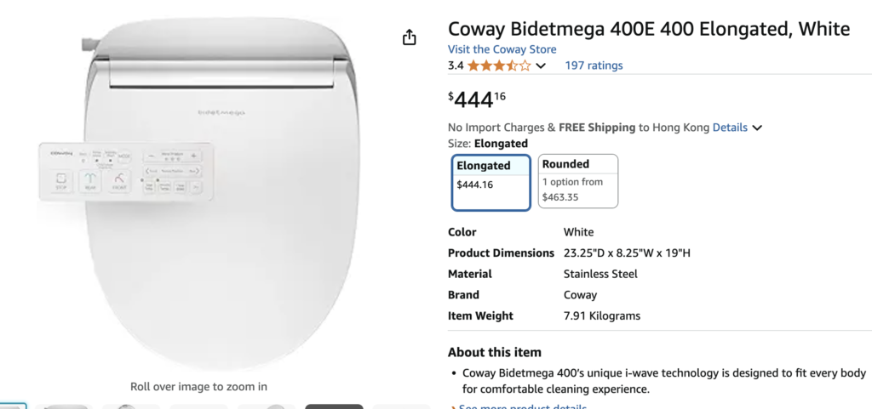Click the 3.4 rating number
The height and width of the screenshot is (409, 872).
pyautogui.click(x=456, y=65)
